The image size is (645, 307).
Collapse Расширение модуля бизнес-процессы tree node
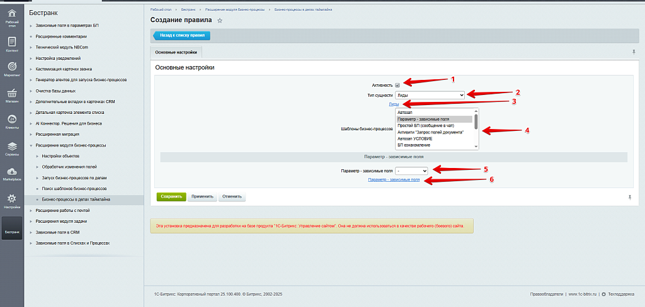[31, 145]
